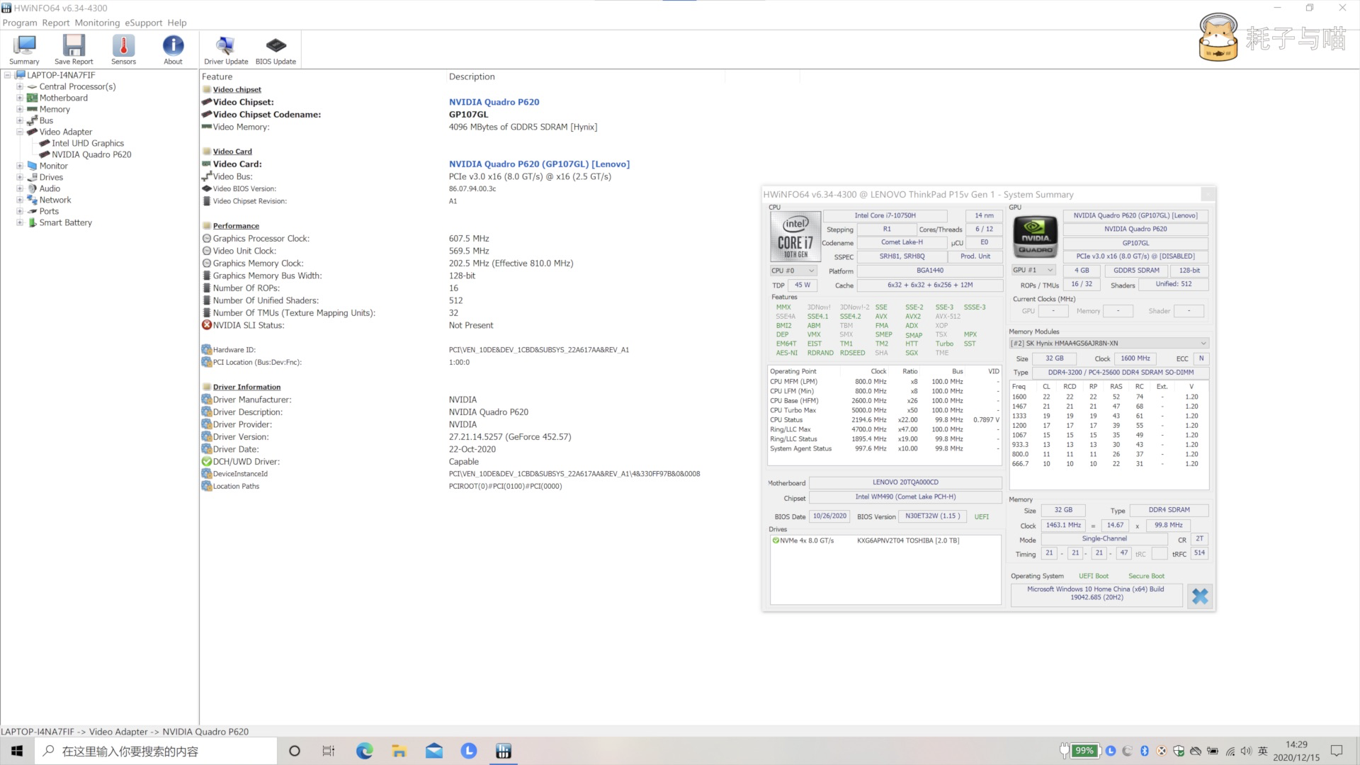Open Windows Start menu
This screenshot has width=1360, height=765.
17,751
